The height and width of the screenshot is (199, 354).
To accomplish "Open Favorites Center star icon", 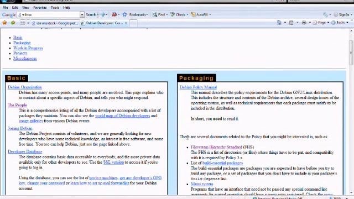I will click(x=4, y=23).
